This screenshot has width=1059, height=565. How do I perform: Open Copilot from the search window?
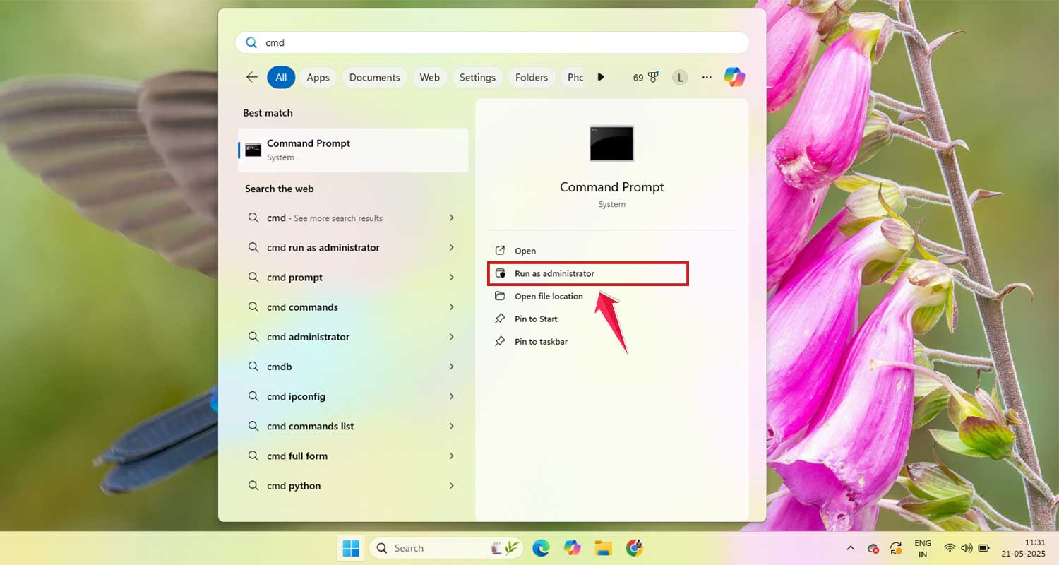tap(734, 77)
